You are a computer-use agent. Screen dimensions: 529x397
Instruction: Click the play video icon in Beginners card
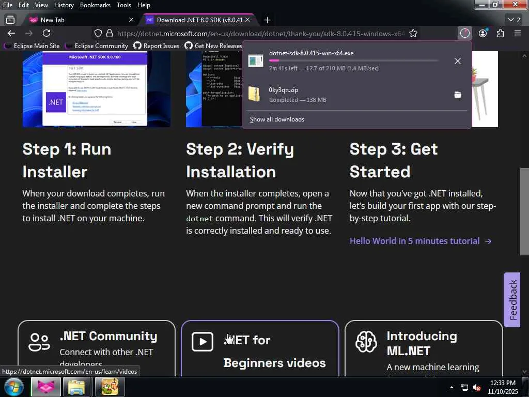[203, 342]
